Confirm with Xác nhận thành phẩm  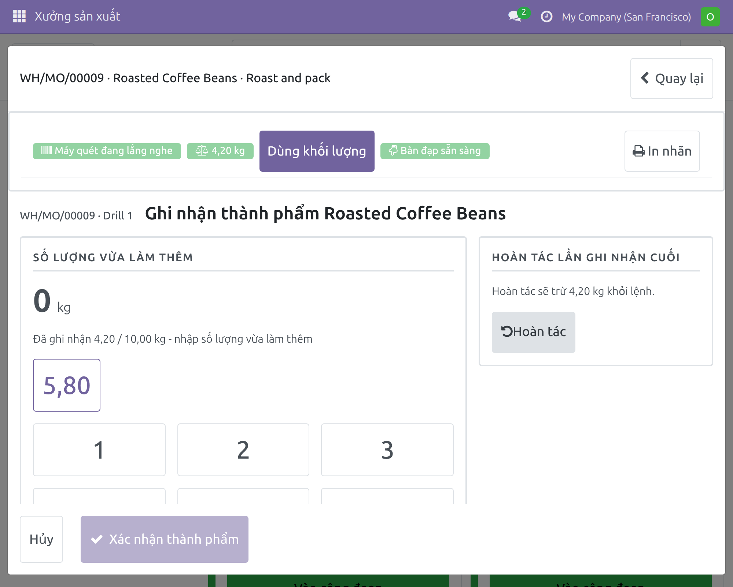point(165,539)
